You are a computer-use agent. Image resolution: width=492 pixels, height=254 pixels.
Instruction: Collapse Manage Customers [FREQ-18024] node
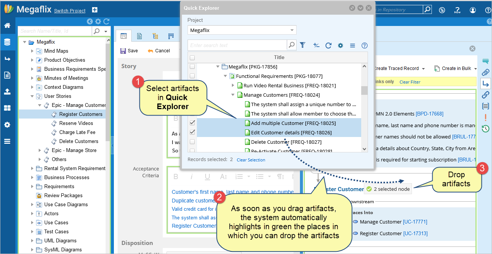(x=233, y=95)
